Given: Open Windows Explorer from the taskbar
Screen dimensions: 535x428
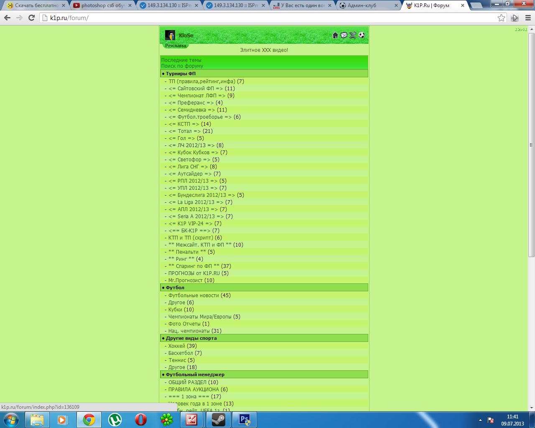Looking at the screenshot, I should click(x=37, y=420).
